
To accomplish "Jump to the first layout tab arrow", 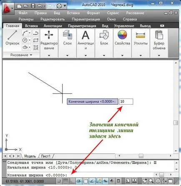I will click(x=5, y=156).
